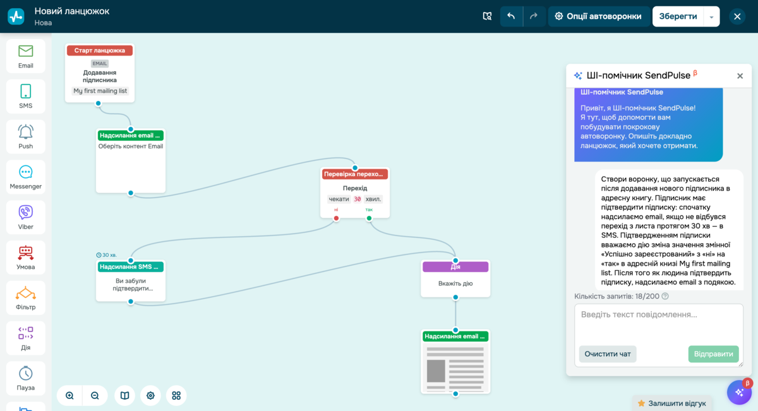Select the Пауза block in sidebar
The image size is (758, 411).
click(x=25, y=379)
